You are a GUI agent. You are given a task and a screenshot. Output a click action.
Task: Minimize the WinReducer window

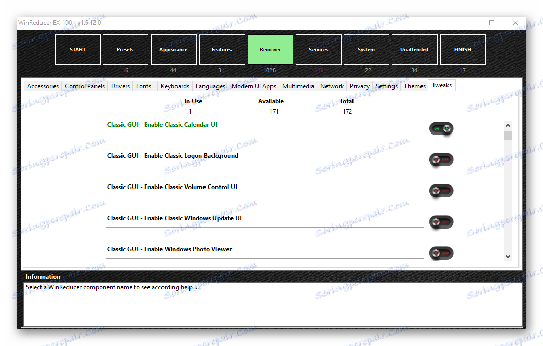[468, 23]
